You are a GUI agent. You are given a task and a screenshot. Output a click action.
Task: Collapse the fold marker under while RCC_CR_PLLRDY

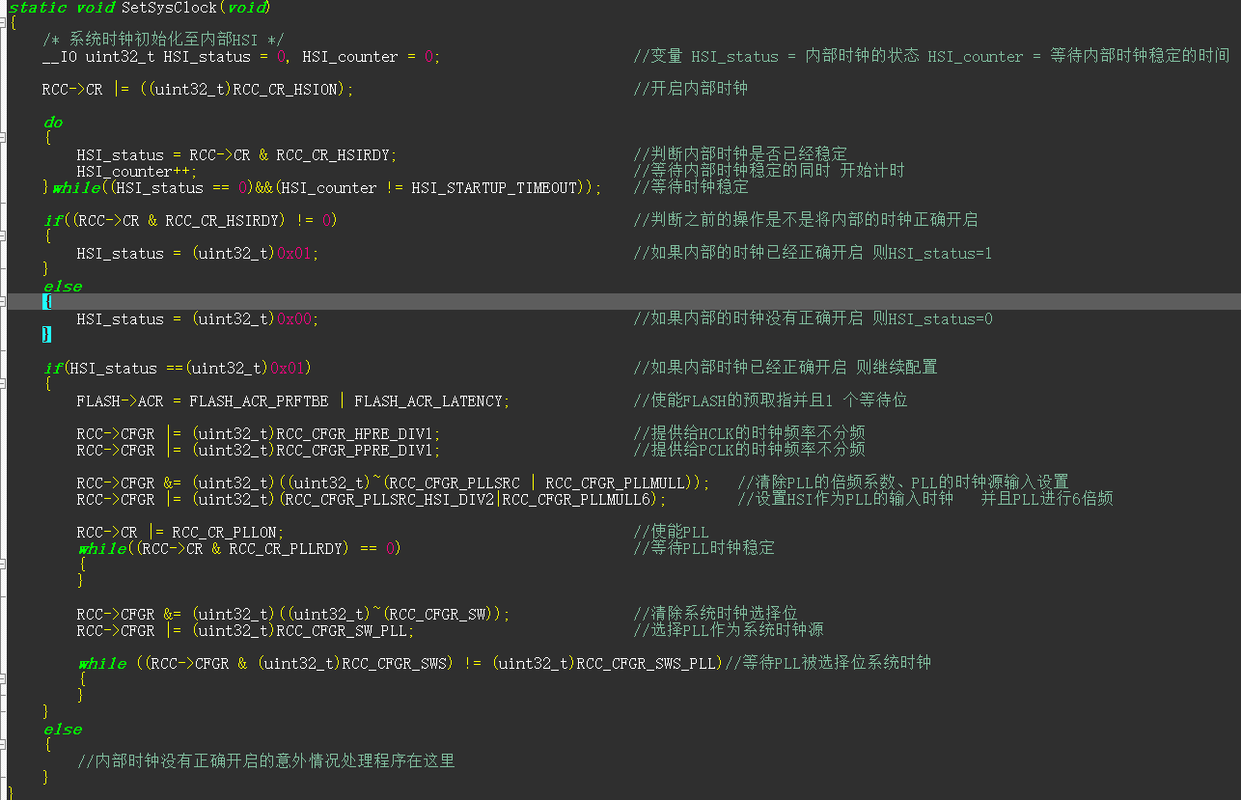[3, 565]
